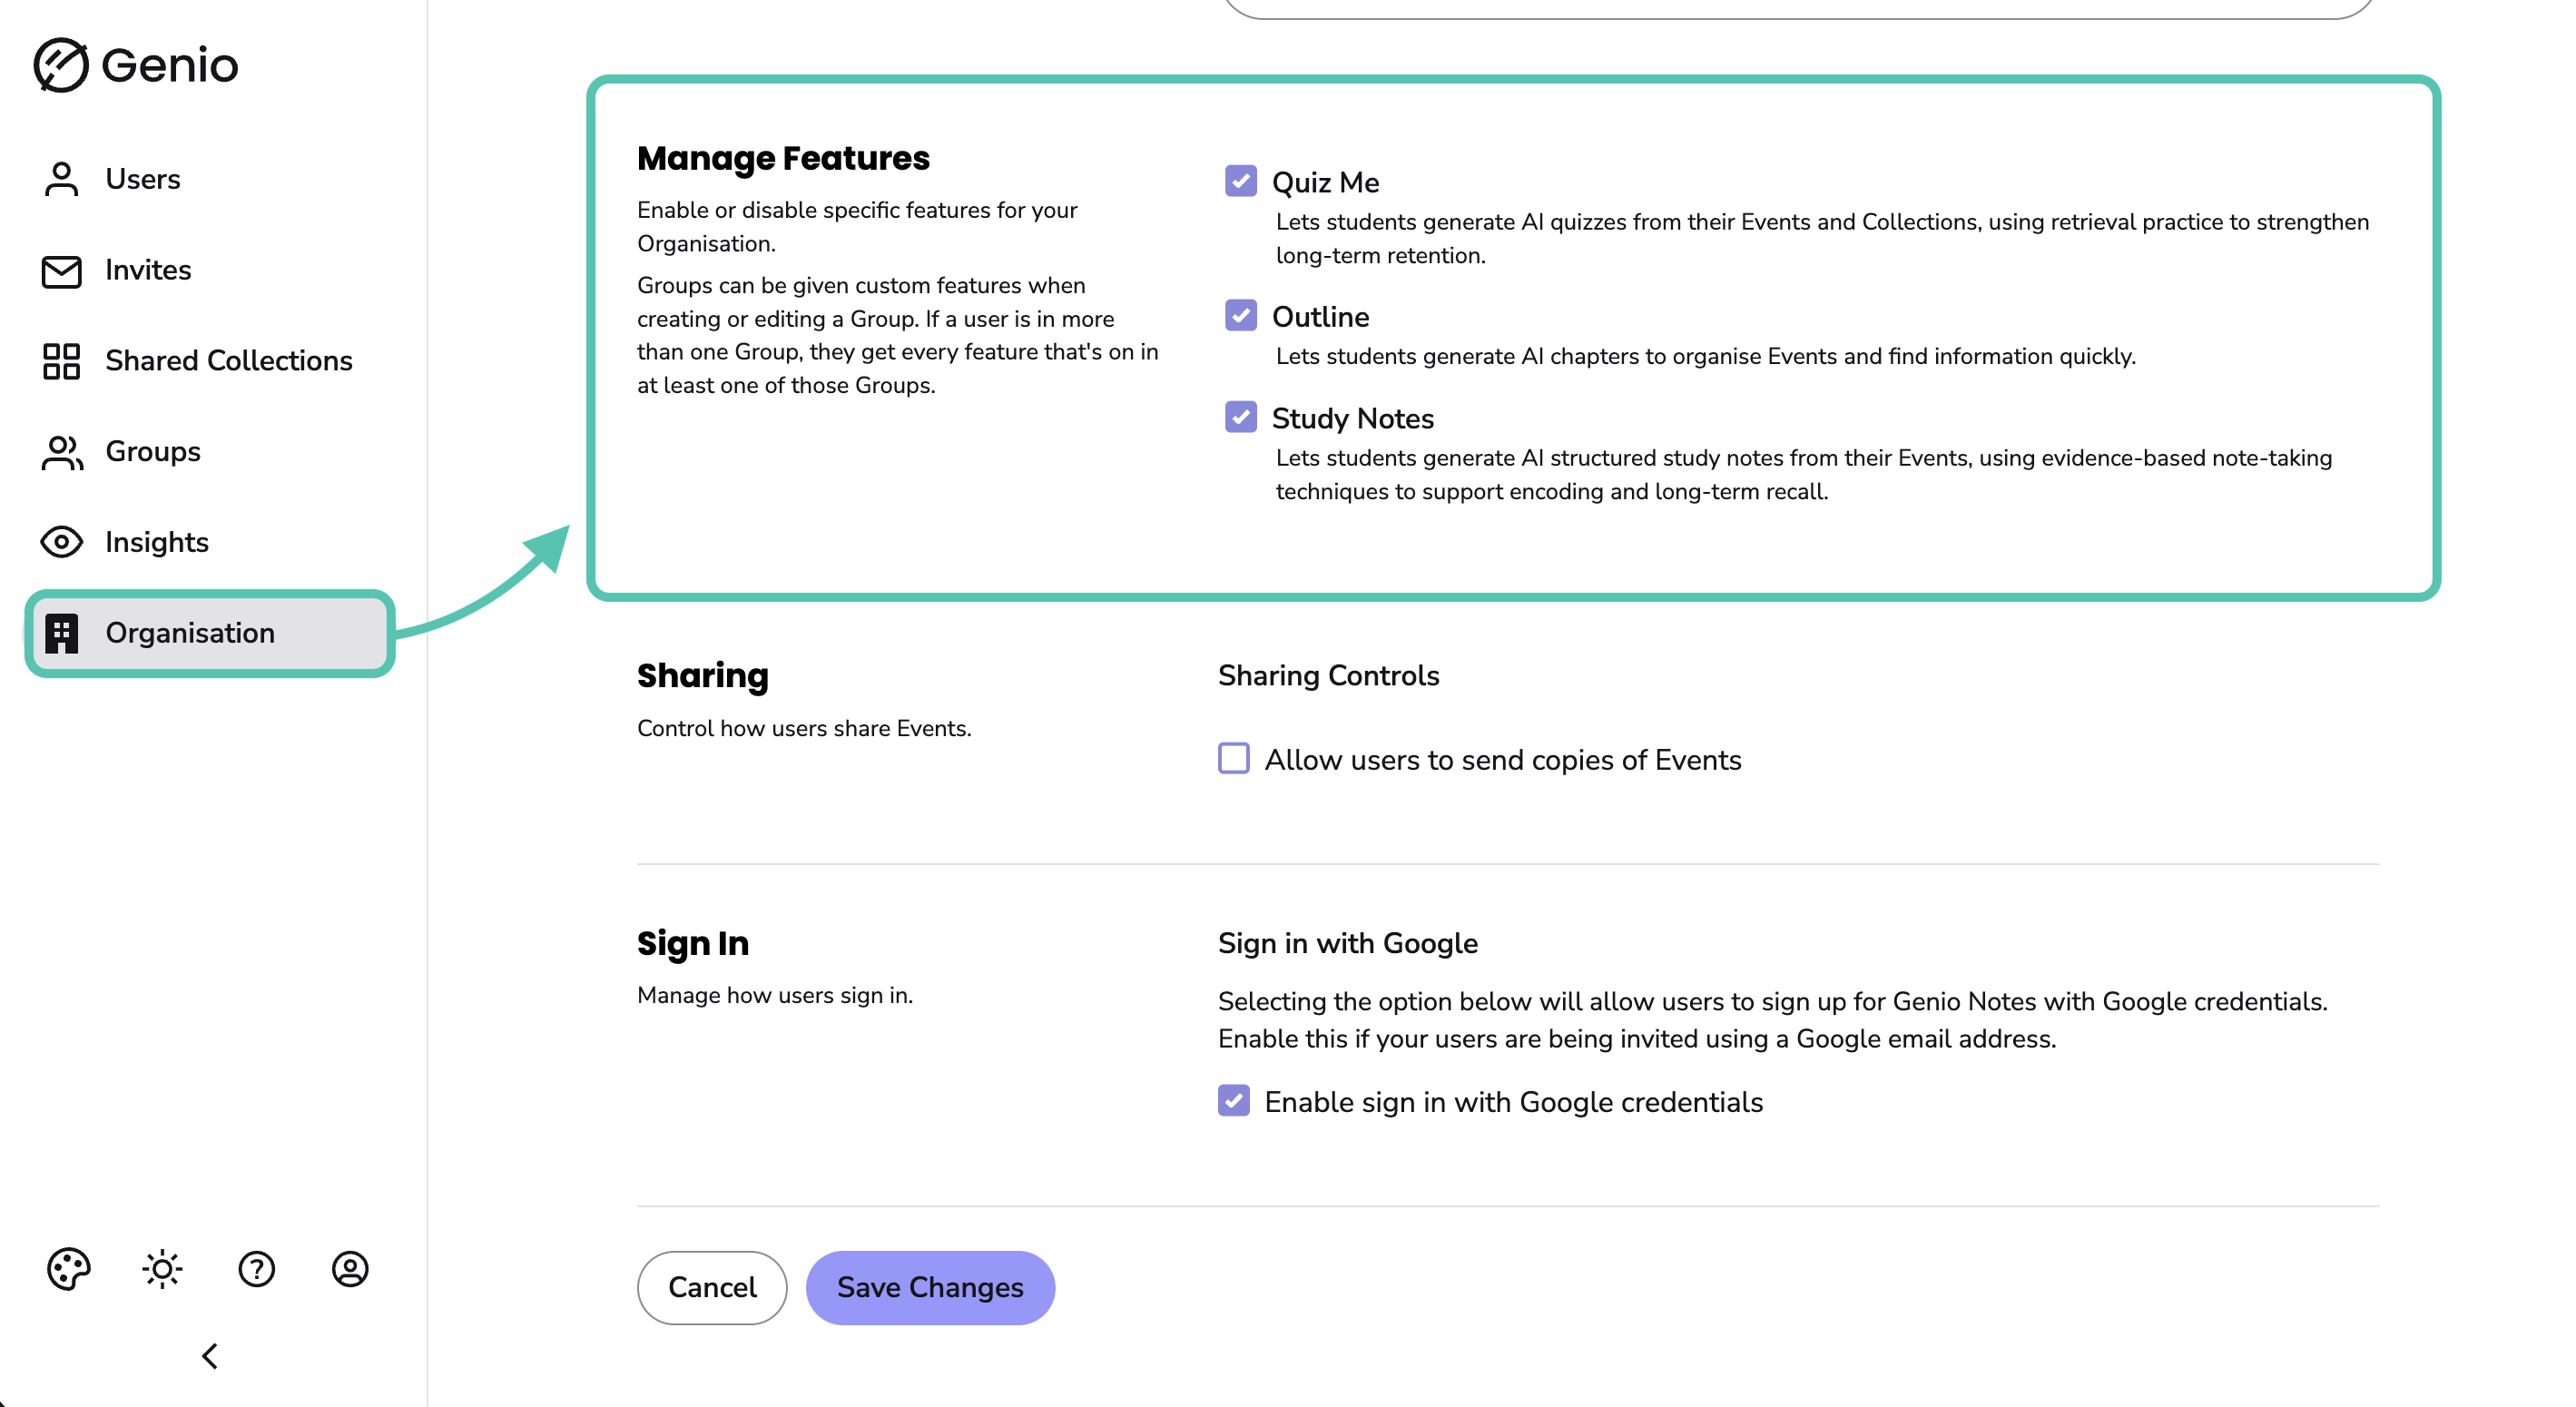Click the Genio wordmark text
The image size is (2576, 1407).
tap(170, 65)
